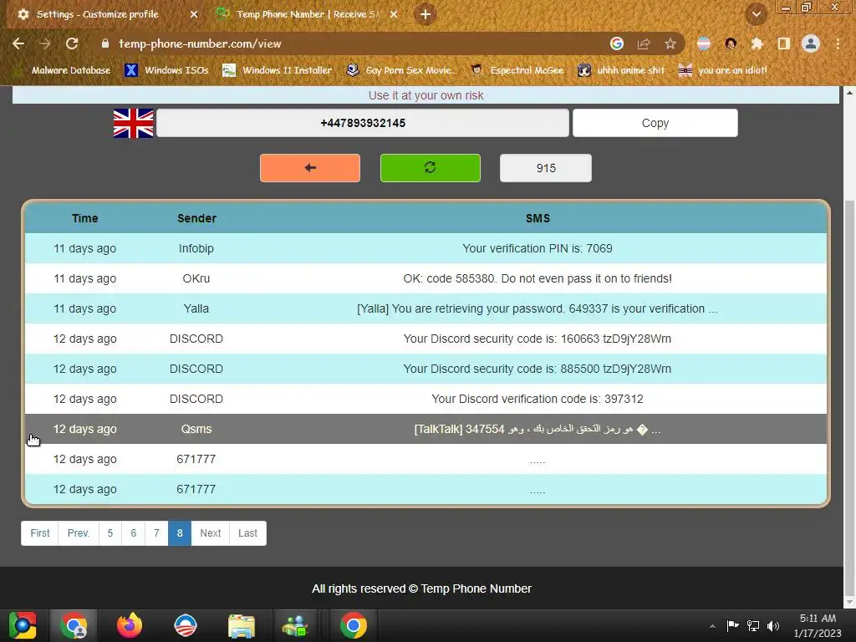Screen dimensions: 856x642
Task: Click the Time column header
Action: click(84, 218)
